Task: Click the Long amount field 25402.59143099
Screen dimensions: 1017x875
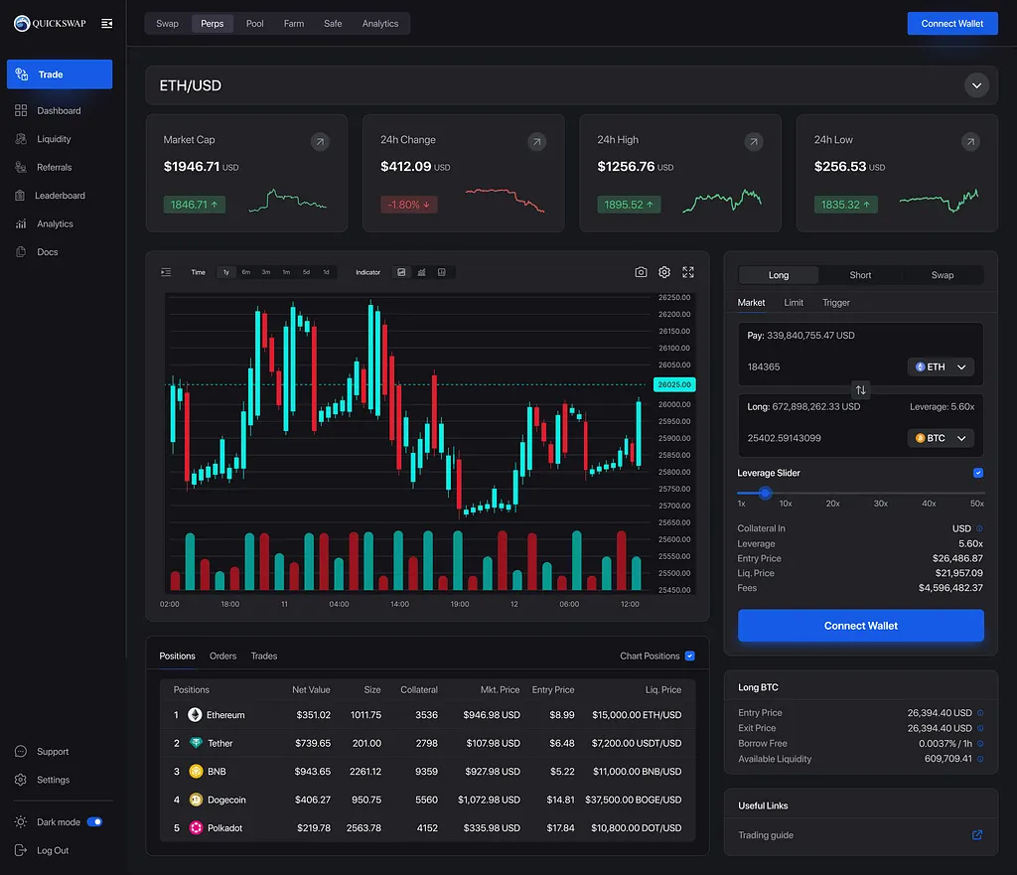Action: (784, 438)
